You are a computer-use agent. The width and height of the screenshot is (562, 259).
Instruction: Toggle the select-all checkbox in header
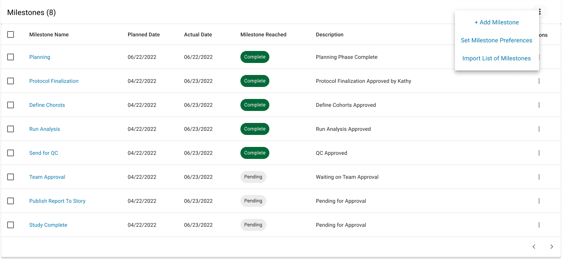tap(11, 34)
